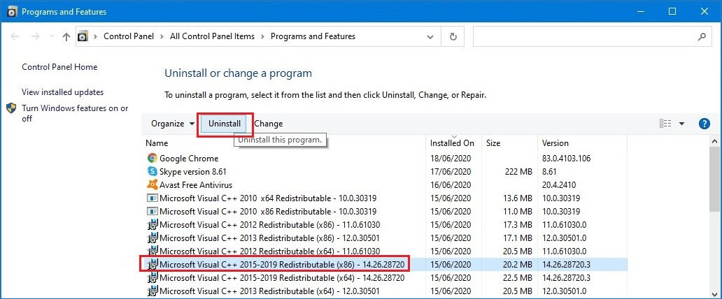Click version 20.4.2410 cell

click(x=559, y=185)
